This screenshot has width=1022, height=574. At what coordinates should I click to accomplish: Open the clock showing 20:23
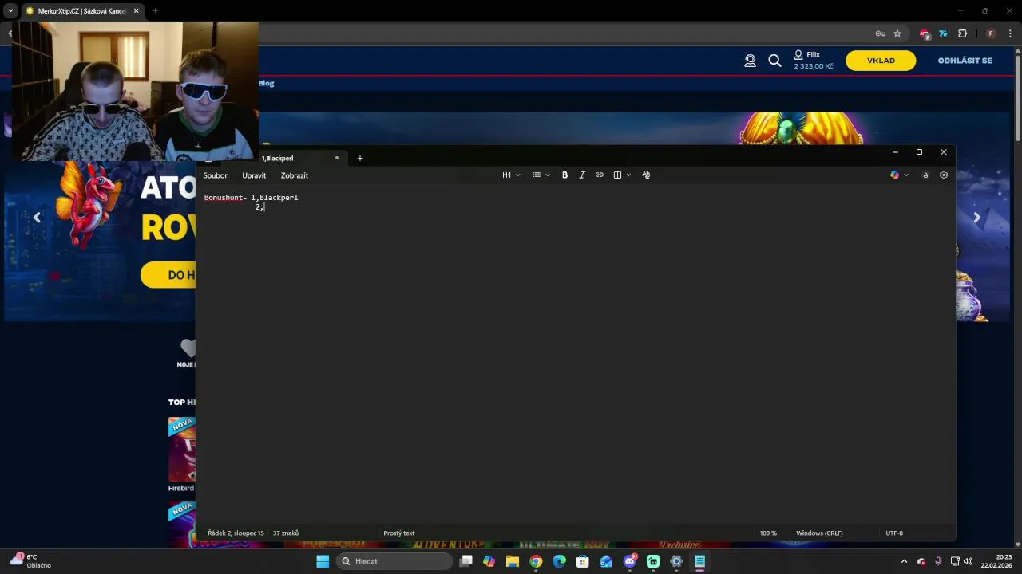point(996,561)
